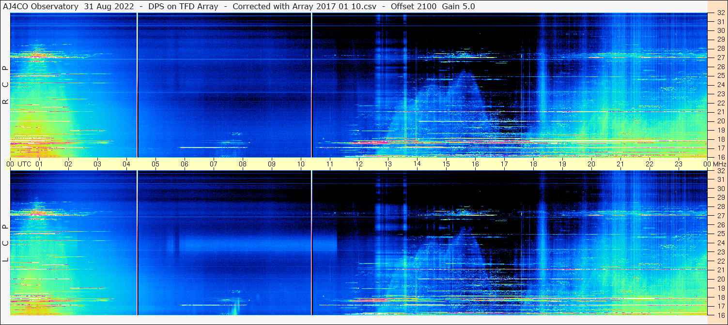This screenshot has height=325, width=728.
Task: Select the "Gain 5.0" header value
Action: pyautogui.click(x=459, y=7)
